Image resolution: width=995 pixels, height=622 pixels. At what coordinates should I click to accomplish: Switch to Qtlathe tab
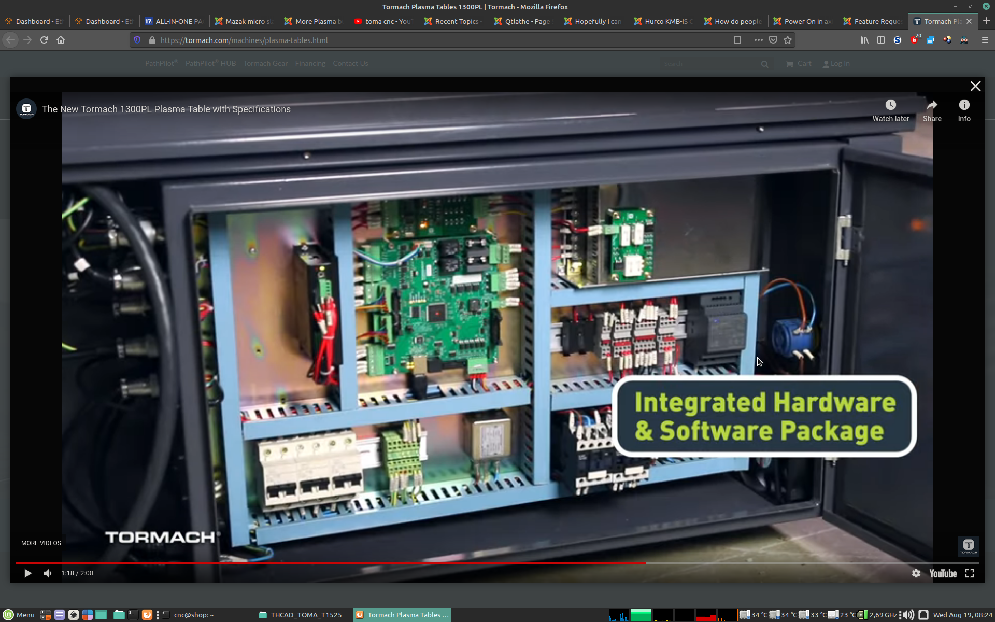pyautogui.click(x=523, y=21)
